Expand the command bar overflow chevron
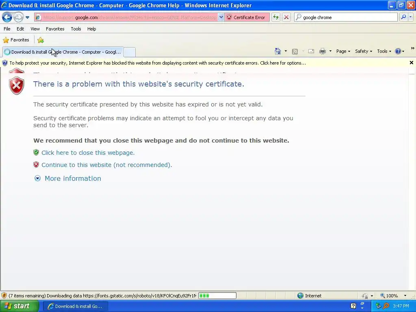The image size is (416, 312). point(412,48)
